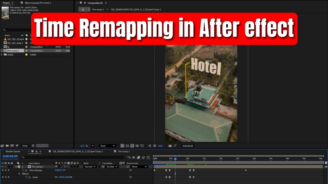Click the Reset Exposure icon
The image size is (328, 184).
coord(155,146)
